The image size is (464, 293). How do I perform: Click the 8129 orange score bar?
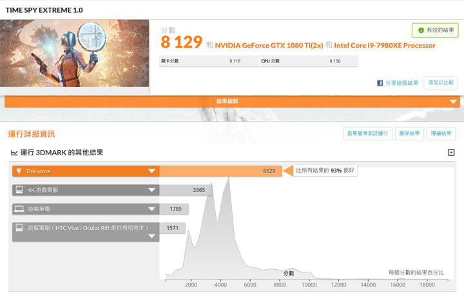pos(220,171)
